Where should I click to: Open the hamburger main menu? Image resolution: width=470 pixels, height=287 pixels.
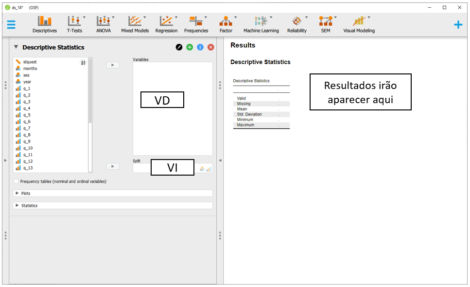(11, 25)
